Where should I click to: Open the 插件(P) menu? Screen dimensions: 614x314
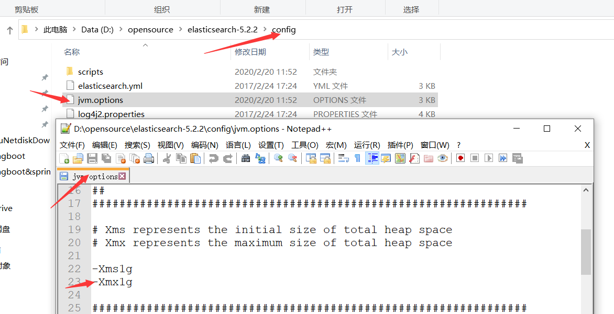(400, 145)
